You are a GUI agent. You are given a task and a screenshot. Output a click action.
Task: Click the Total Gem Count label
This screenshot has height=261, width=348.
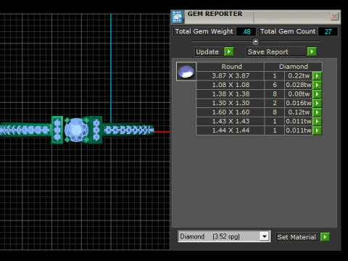288,32
